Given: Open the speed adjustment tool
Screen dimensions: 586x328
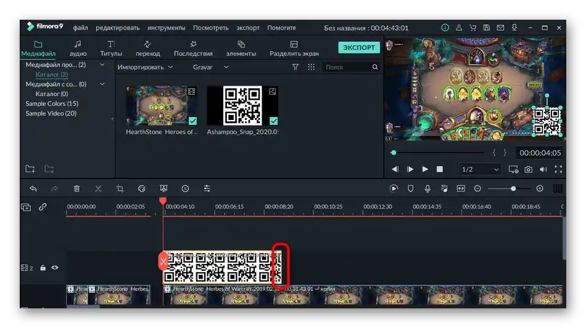Looking at the screenshot, I should [141, 188].
